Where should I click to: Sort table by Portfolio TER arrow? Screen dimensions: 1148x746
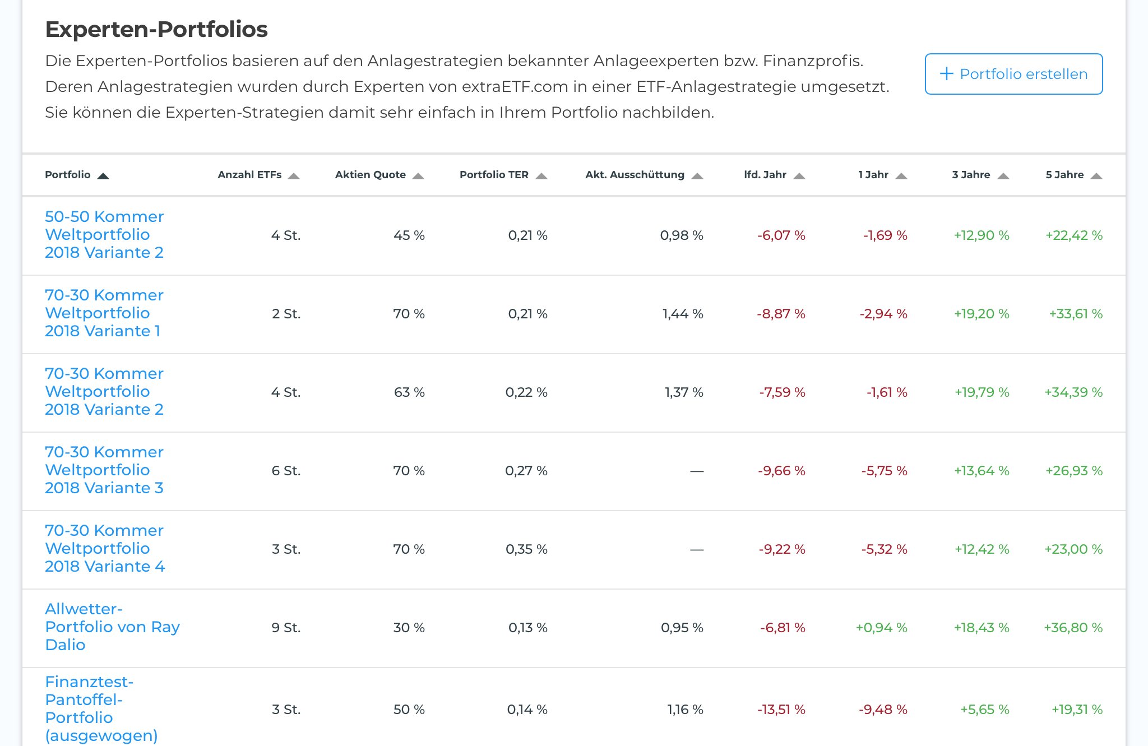point(541,176)
